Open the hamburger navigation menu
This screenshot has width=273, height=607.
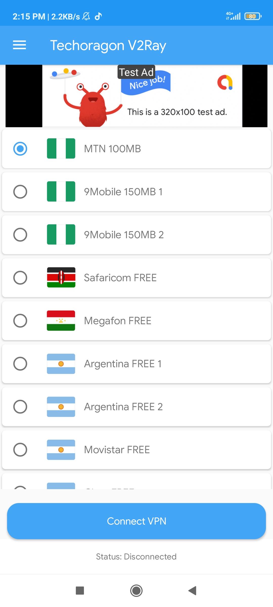19,45
